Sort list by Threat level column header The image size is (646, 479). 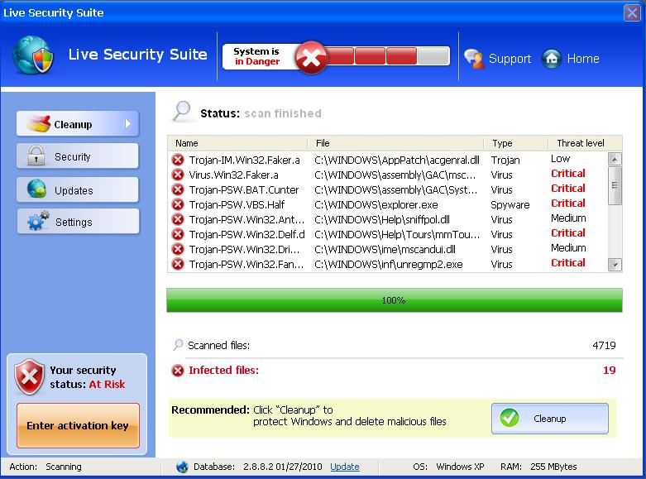(585, 143)
